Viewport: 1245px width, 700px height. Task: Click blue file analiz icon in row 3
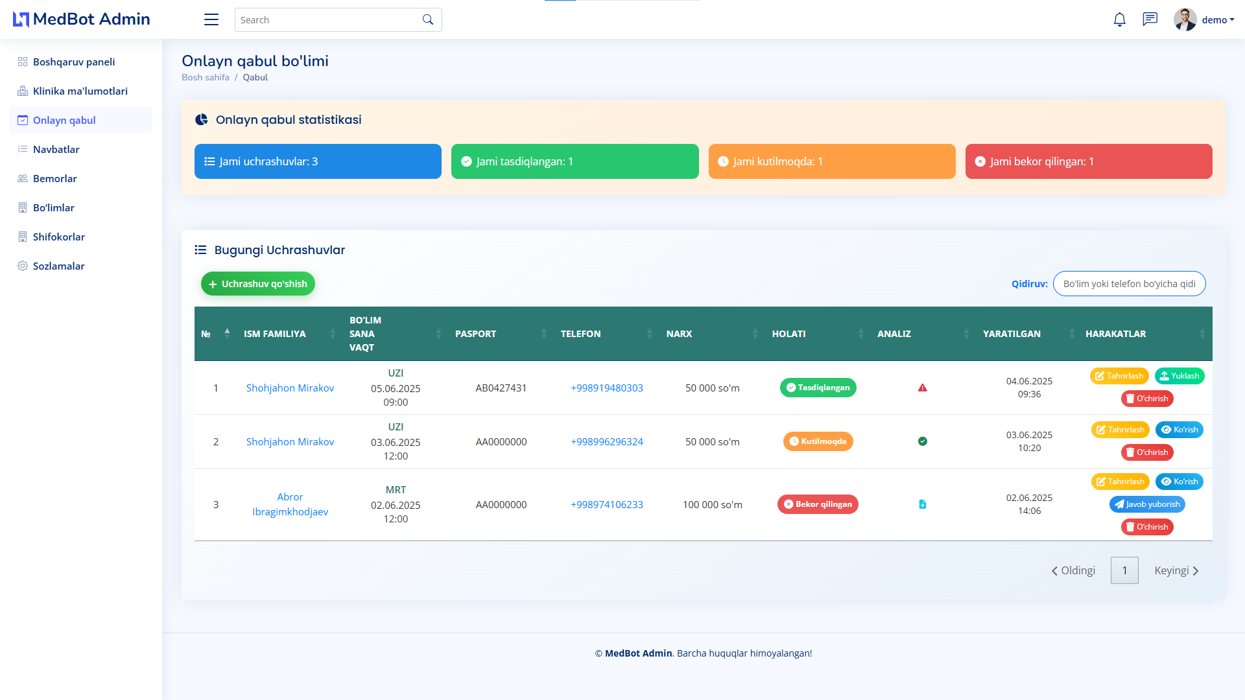click(922, 504)
